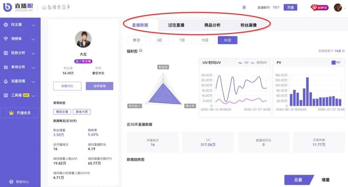Screen dimensions: 348x187
Task: Click the 淘榜单 trophy icon
Action: pos(6,39)
